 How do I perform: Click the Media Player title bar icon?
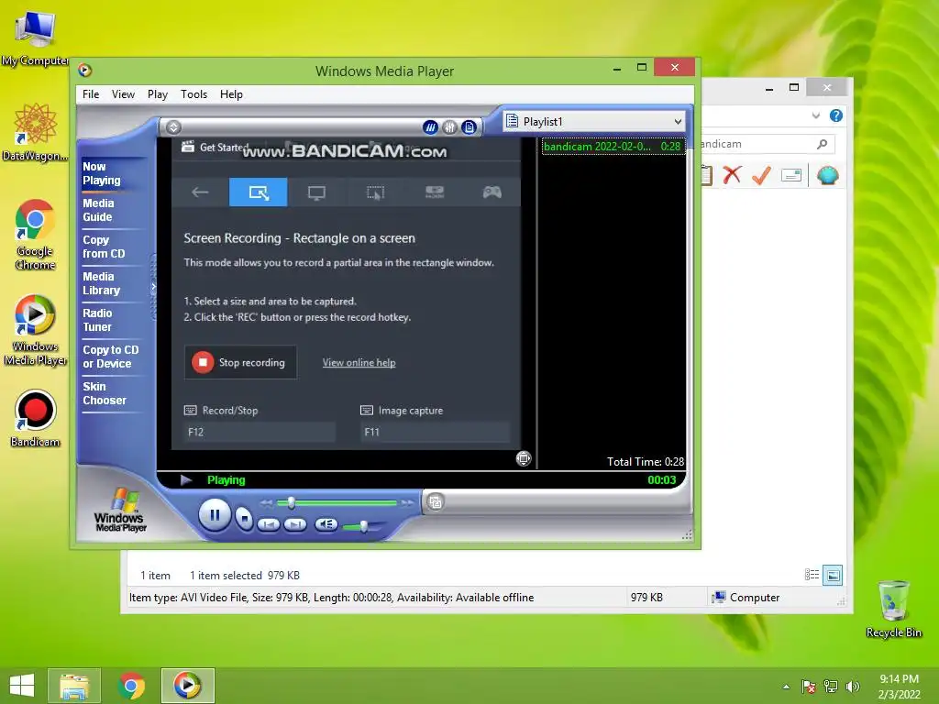pos(85,70)
